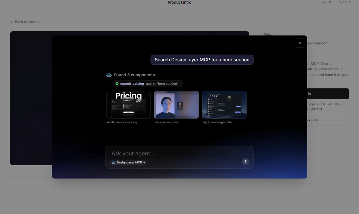Go back via Back to videos link
This screenshot has height=214, width=359.
(25, 22)
